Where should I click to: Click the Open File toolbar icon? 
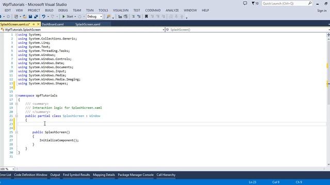(25, 16)
